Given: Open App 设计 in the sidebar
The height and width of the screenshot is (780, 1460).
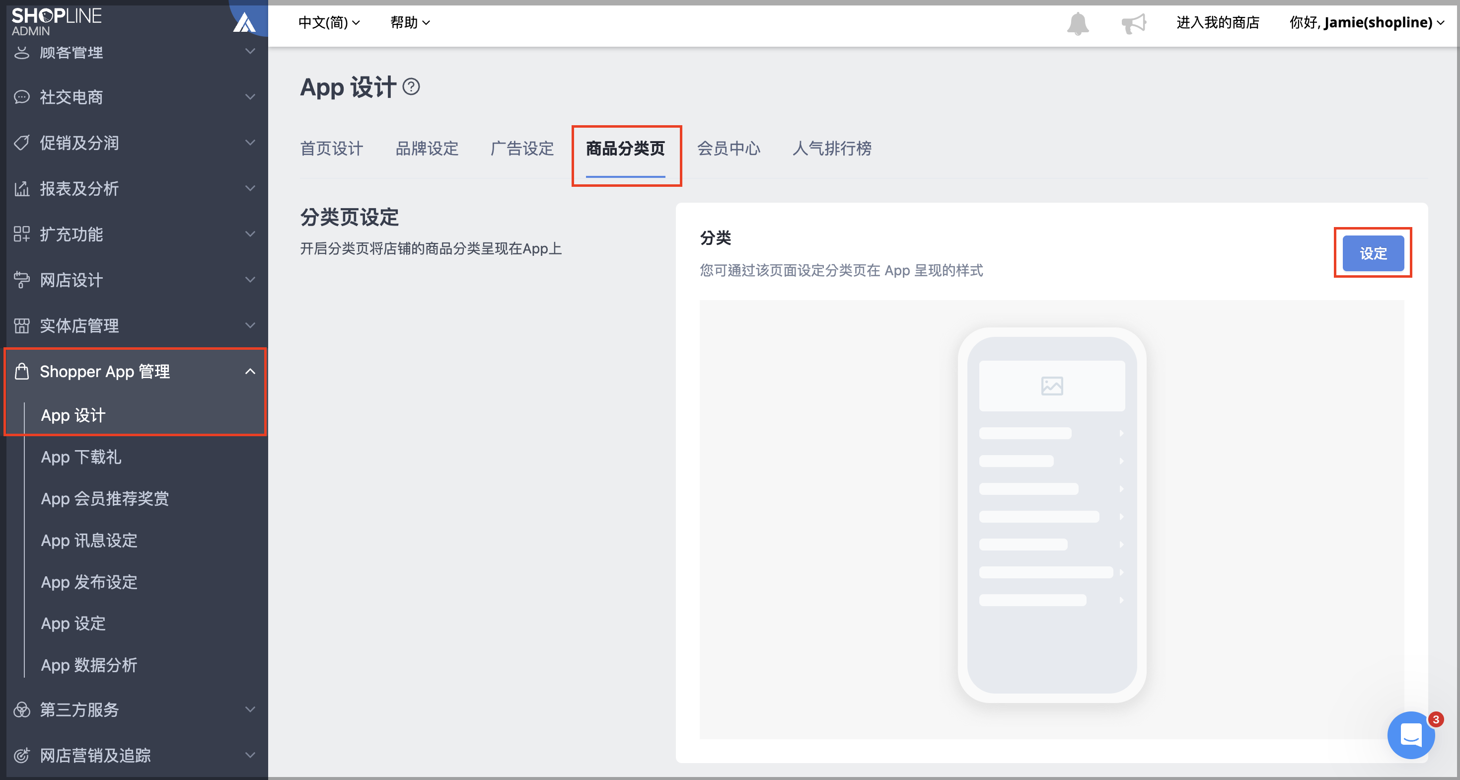Looking at the screenshot, I should click(73, 415).
